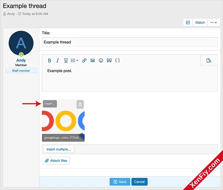This screenshot has height=190, width=223.
Task: Click the googlelogo_color filename label
Action: [x=63, y=138]
